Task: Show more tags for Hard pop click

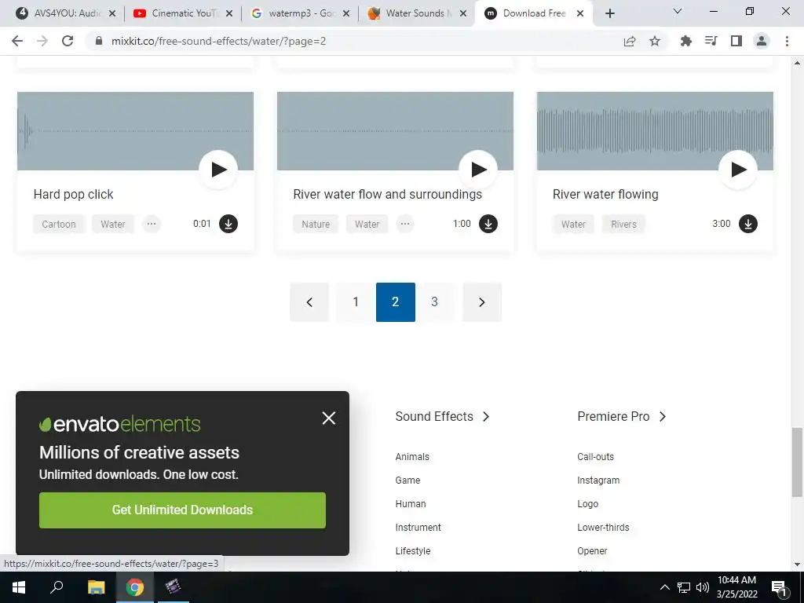Action: [x=152, y=224]
